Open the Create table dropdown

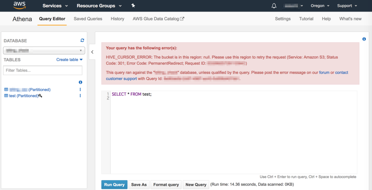point(69,59)
